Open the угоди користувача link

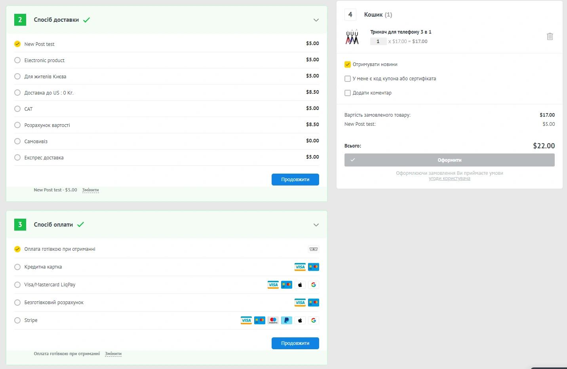click(449, 179)
